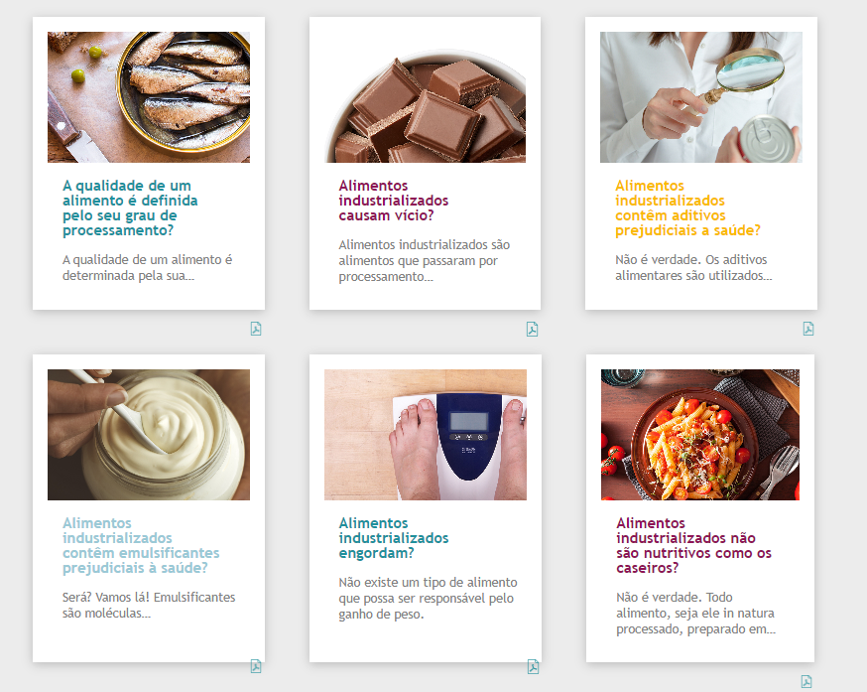Open 'contêm aditivos prejudiciais a saúde?' title

pyautogui.click(x=687, y=208)
